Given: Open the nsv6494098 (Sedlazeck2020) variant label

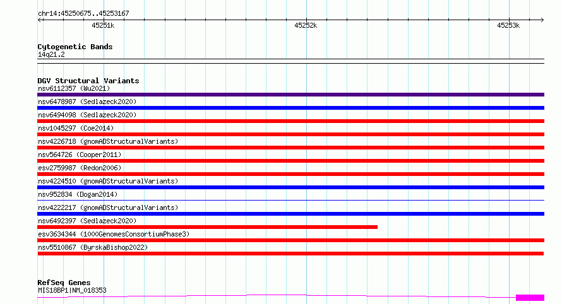Looking at the screenshot, I should [87, 115].
